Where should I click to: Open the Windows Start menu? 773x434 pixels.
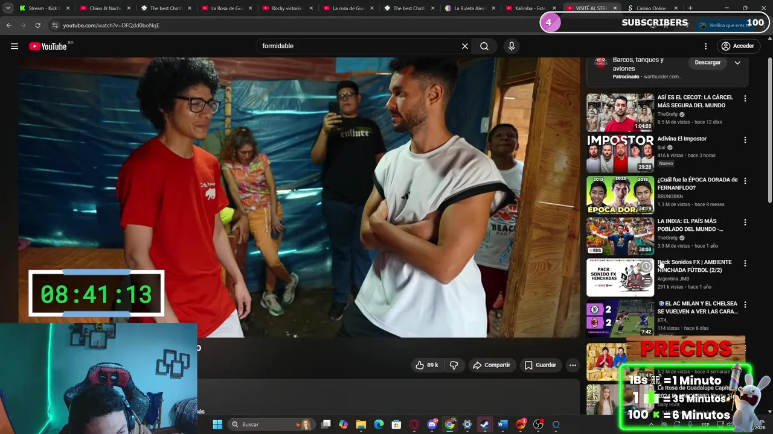tap(217, 424)
